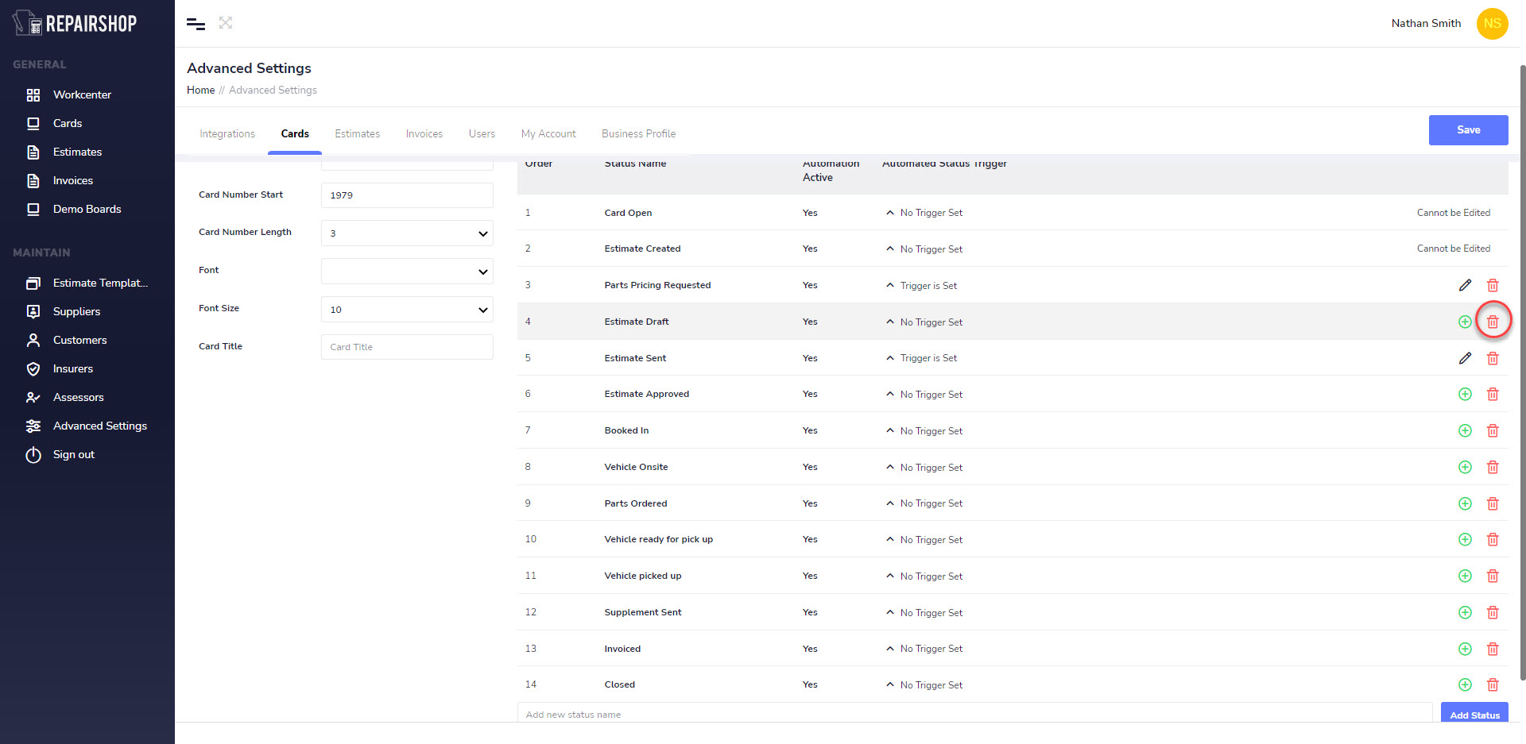Image resolution: width=1526 pixels, height=744 pixels.
Task: Delete the Parts Pricing Requested status
Action: [x=1493, y=285]
